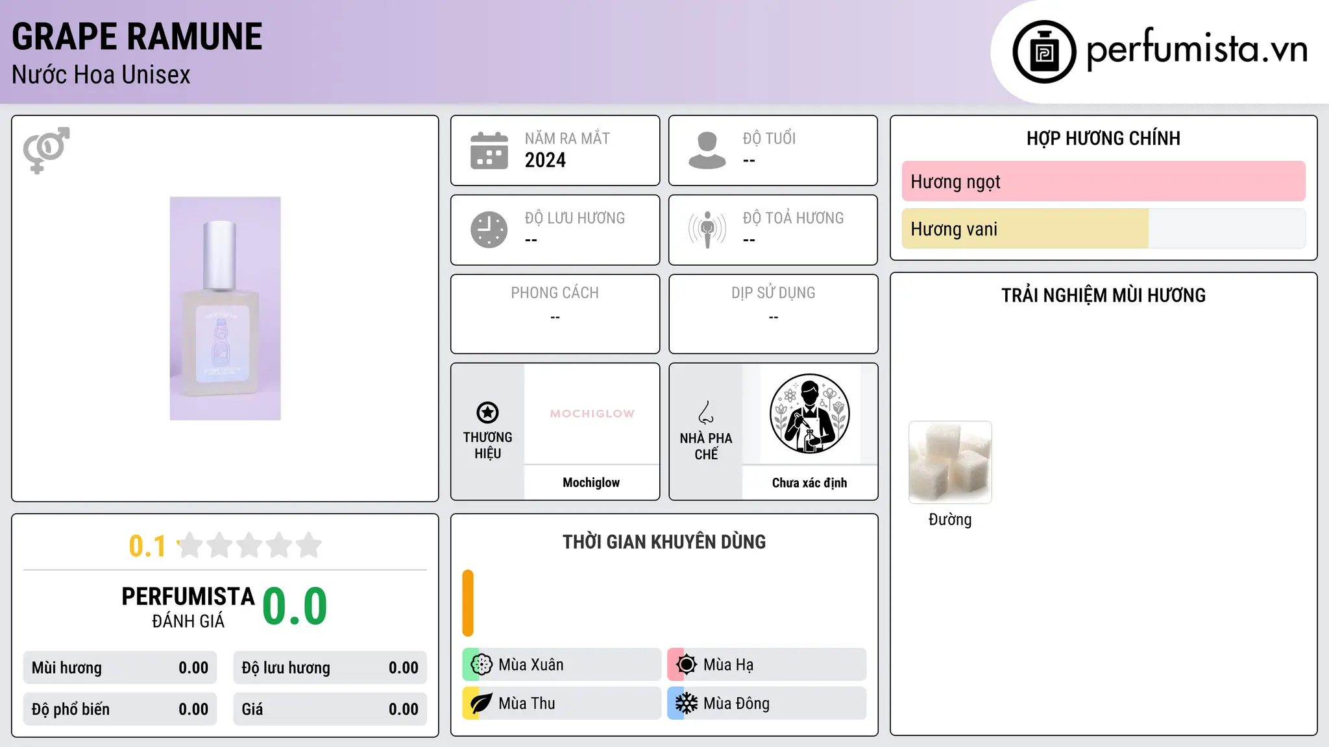
Task: Click the five-star rating row
Action: click(249, 545)
